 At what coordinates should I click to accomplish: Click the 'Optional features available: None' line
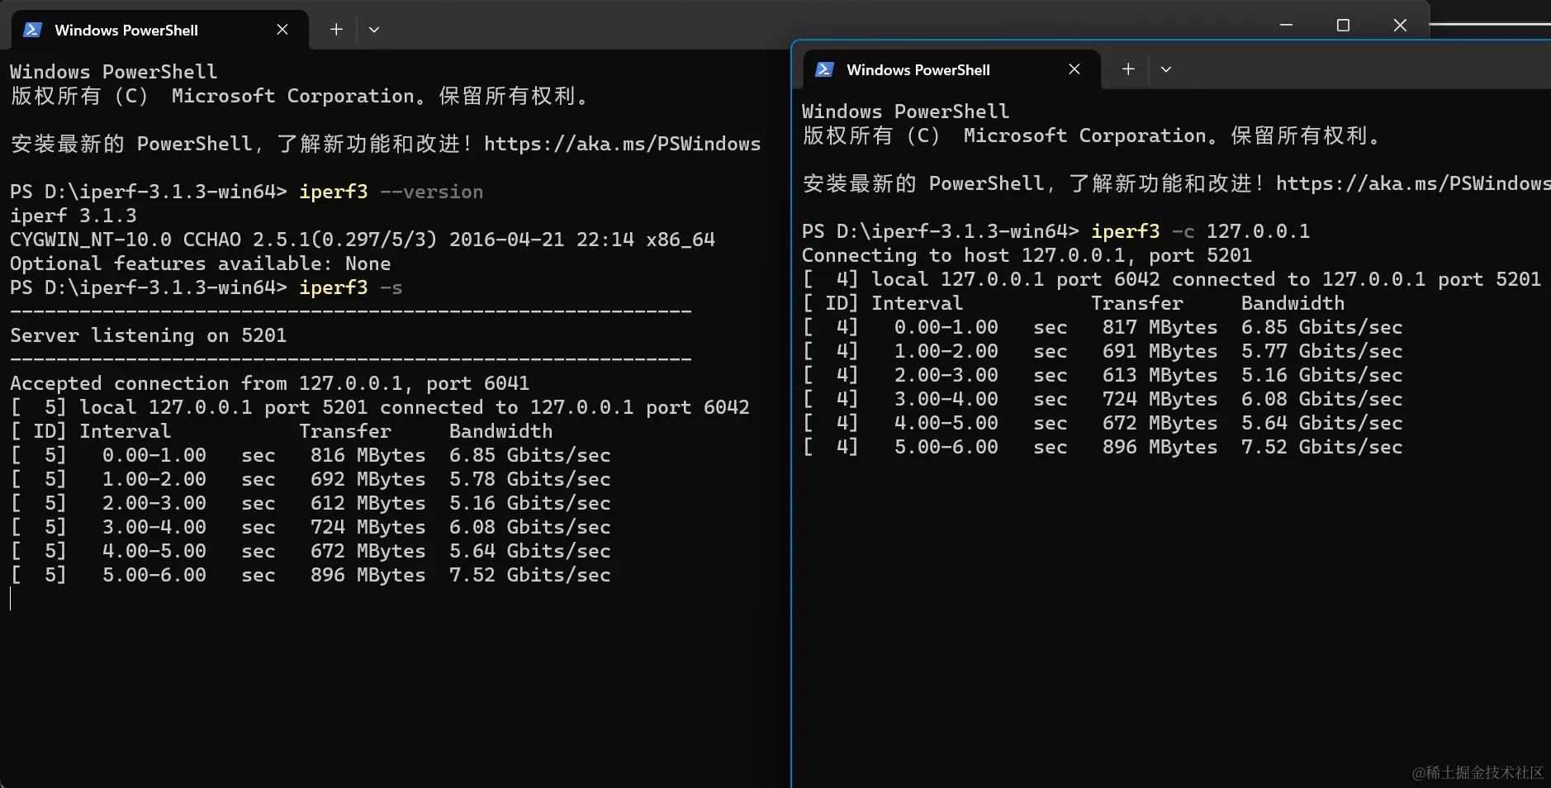click(x=201, y=263)
